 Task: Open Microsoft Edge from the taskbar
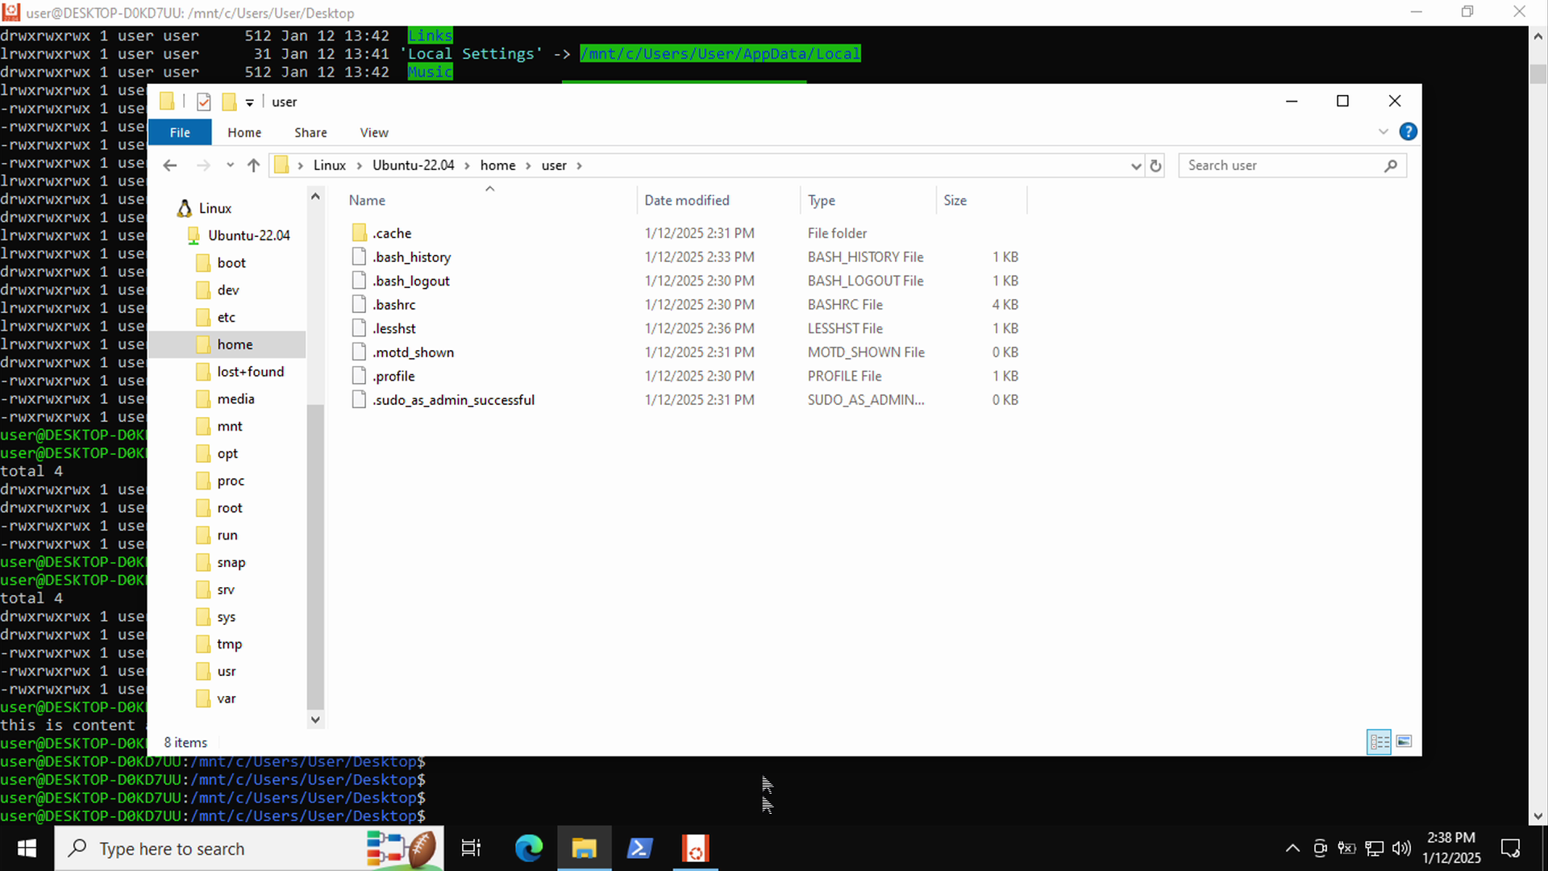pos(529,848)
